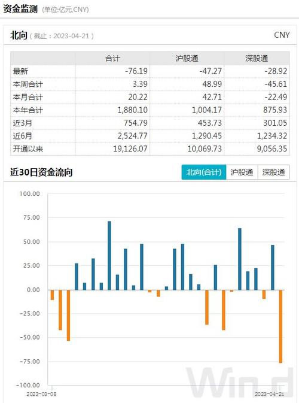Click the value 1,880.10
The image size is (299, 403).
pyautogui.click(x=133, y=110)
